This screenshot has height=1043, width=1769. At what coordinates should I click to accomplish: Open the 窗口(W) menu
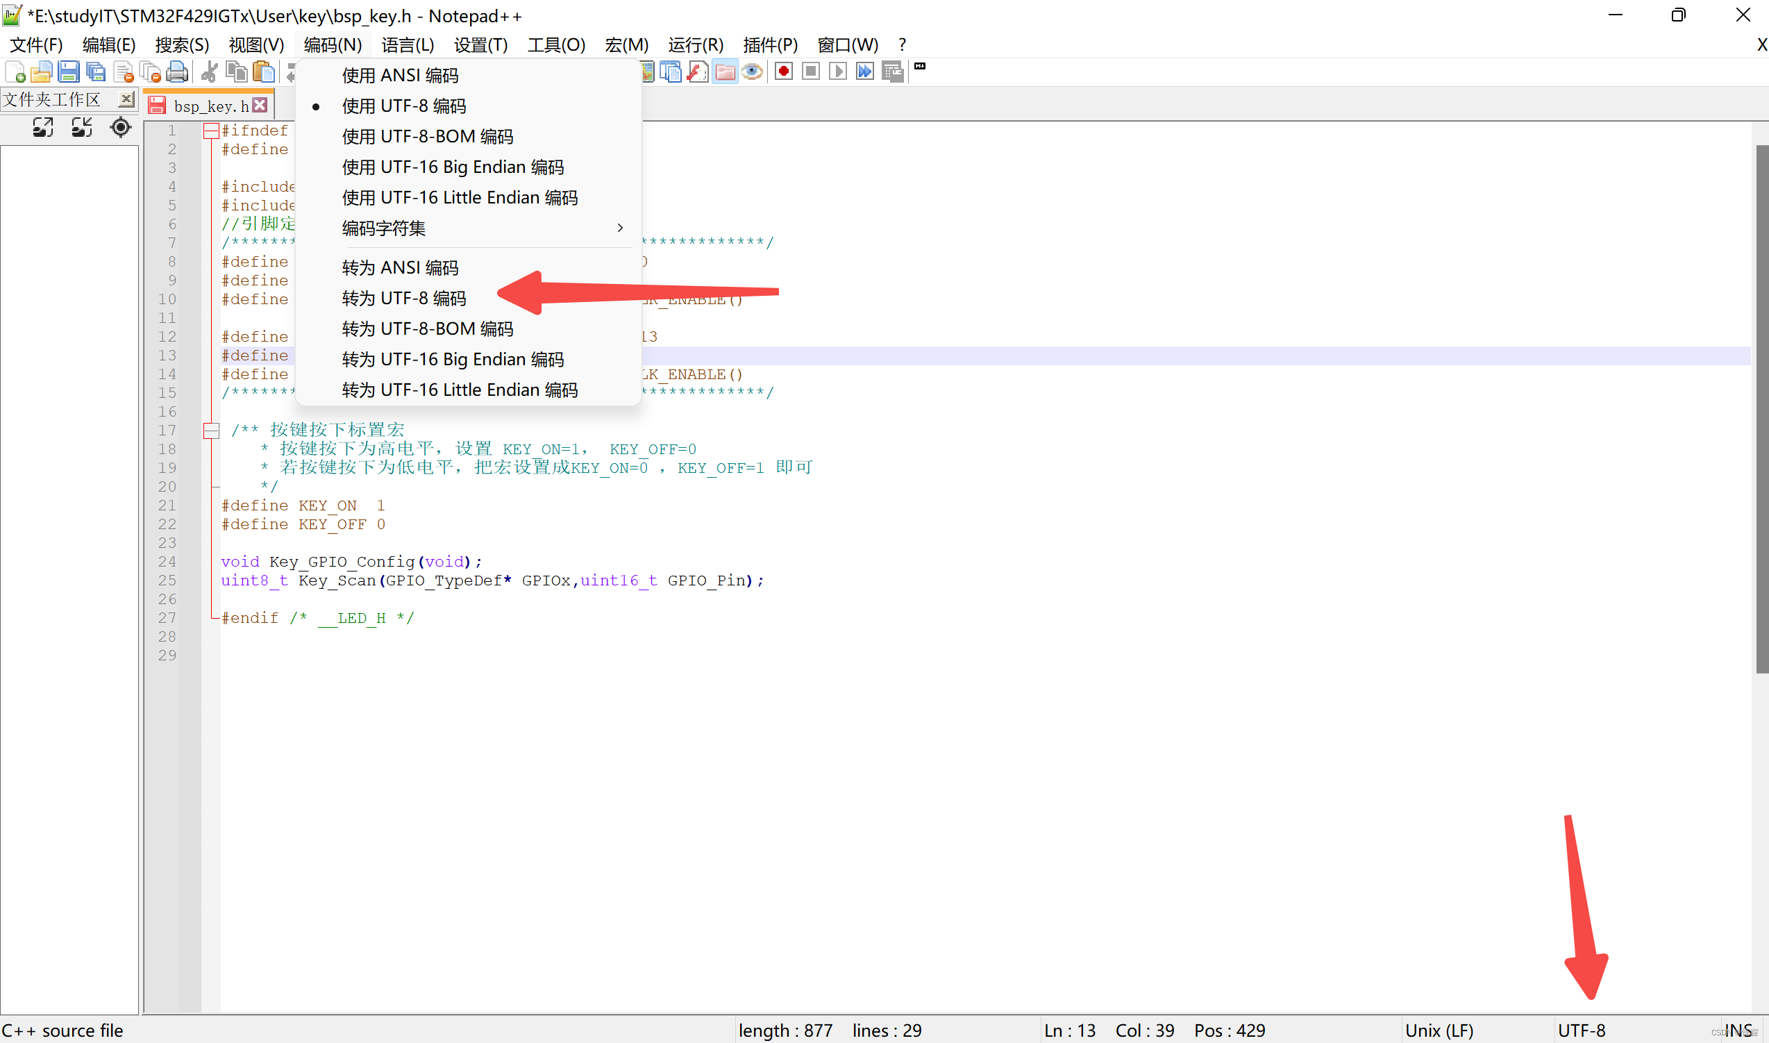[x=847, y=45]
